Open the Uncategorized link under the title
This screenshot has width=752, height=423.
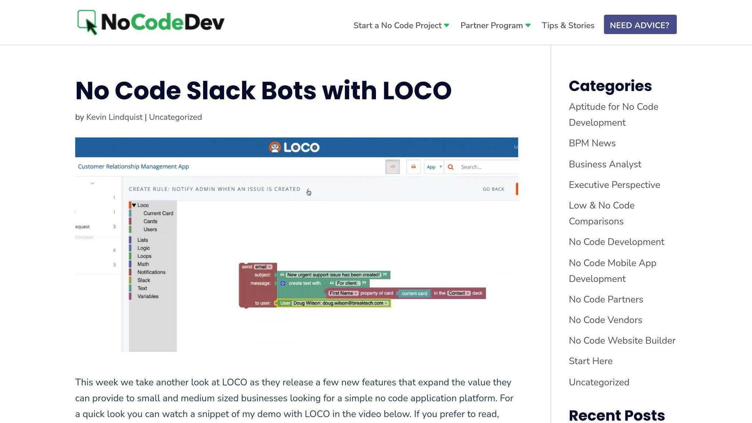(x=176, y=117)
